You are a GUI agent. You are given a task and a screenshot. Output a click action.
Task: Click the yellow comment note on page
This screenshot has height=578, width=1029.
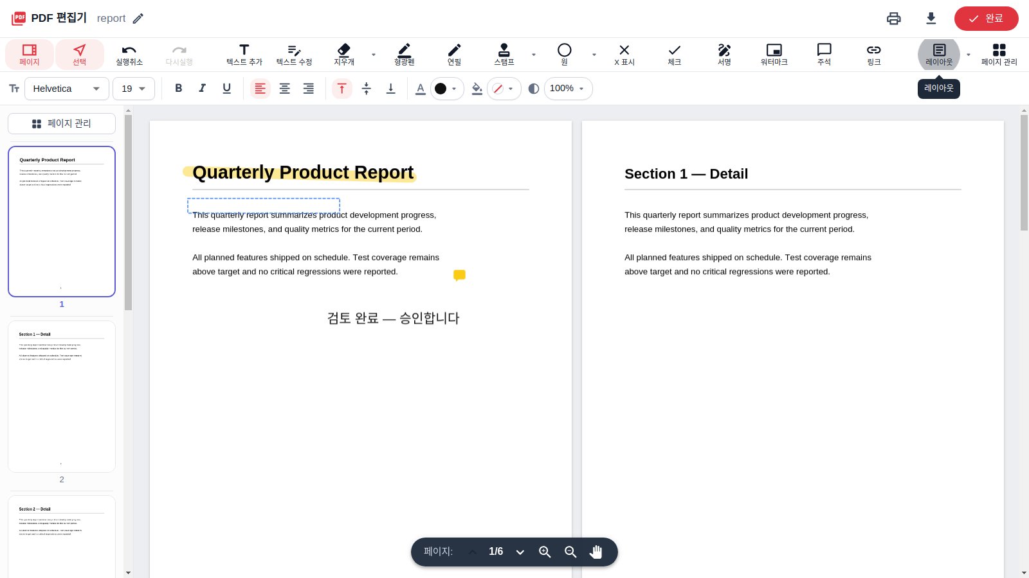(x=459, y=276)
